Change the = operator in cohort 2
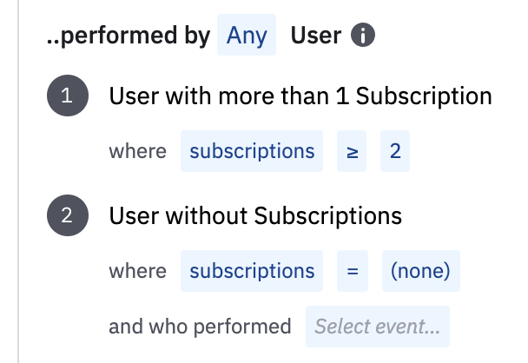Image resolution: width=528 pixels, height=363 pixels. pos(352,271)
